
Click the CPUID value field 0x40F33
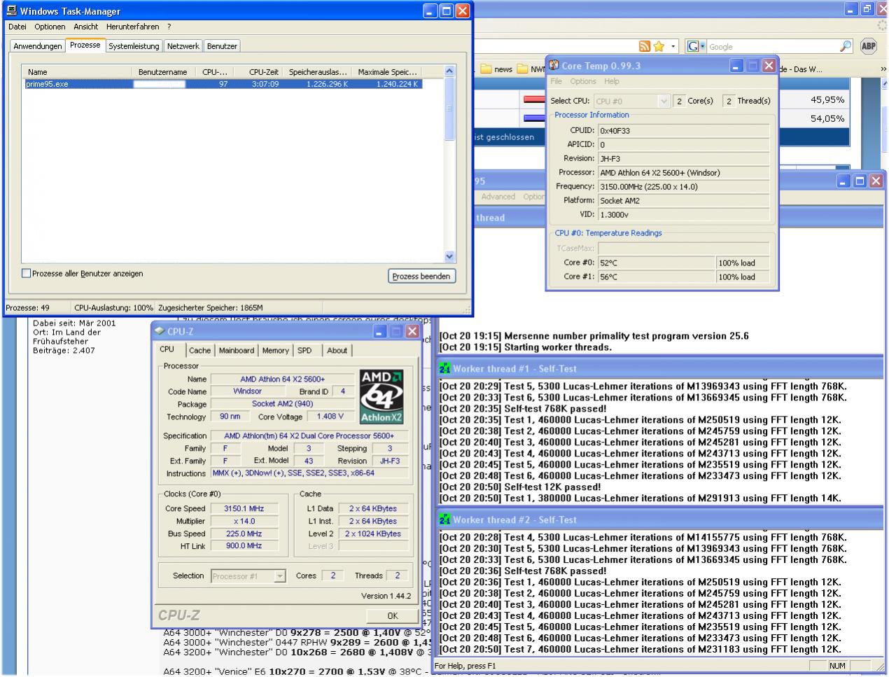pyautogui.click(x=683, y=131)
